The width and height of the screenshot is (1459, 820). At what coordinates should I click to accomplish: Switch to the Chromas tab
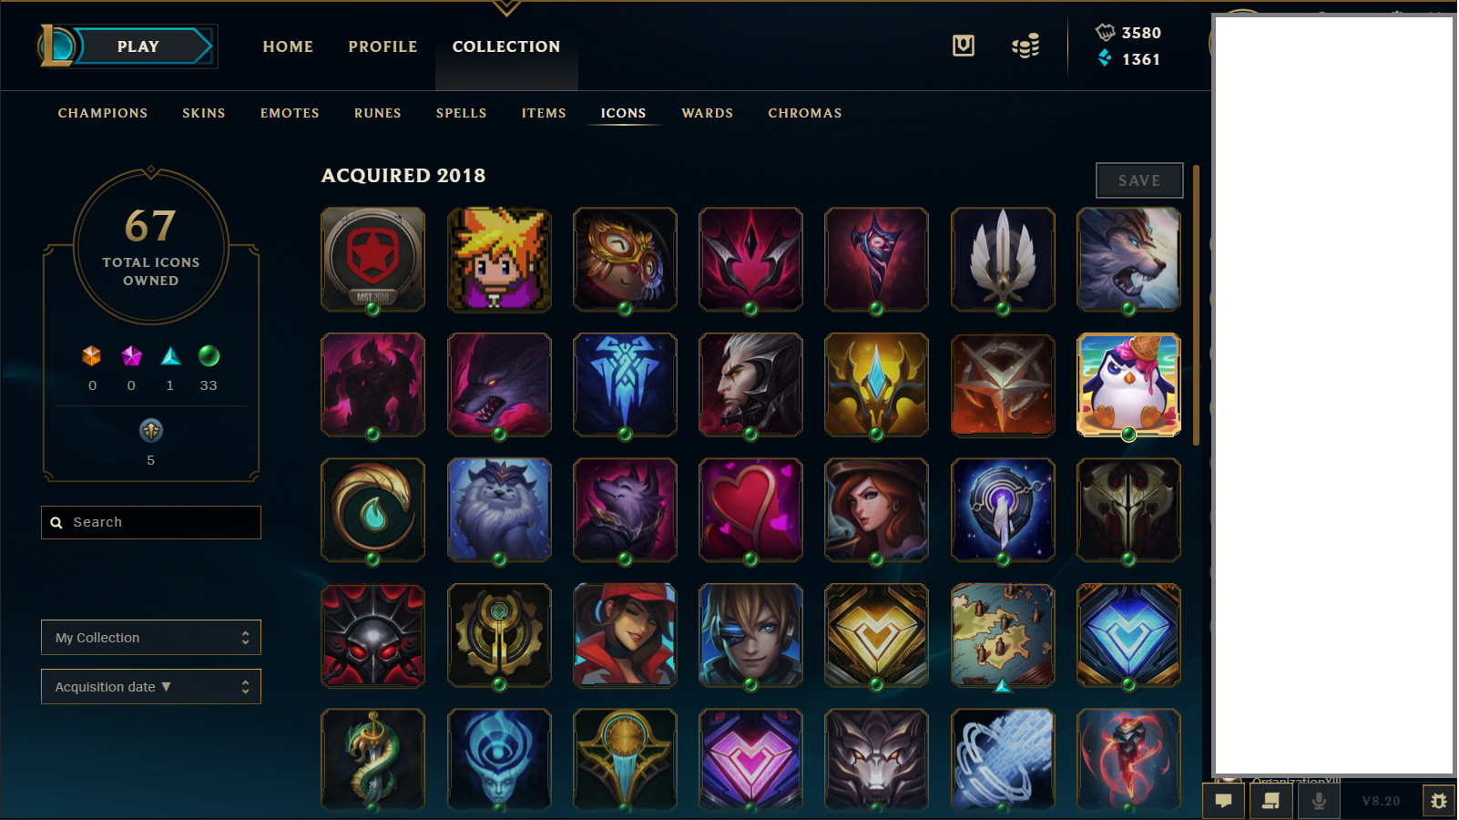tap(804, 113)
